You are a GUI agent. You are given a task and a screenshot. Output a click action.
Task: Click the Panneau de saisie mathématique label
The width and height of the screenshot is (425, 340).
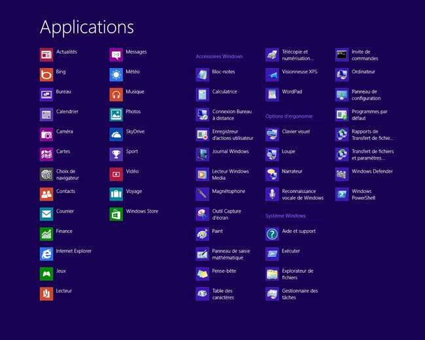(231, 254)
